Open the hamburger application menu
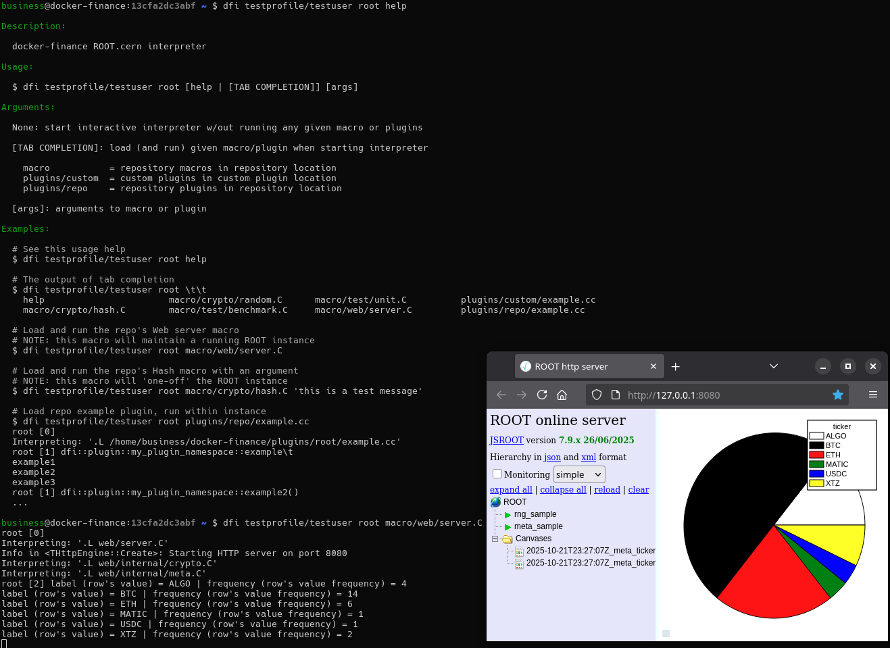 872,395
